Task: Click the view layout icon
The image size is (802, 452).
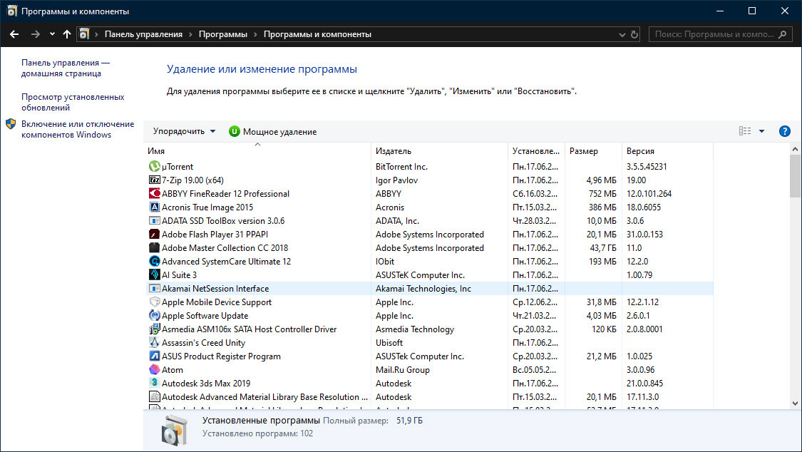Action: click(x=745, y=131)
